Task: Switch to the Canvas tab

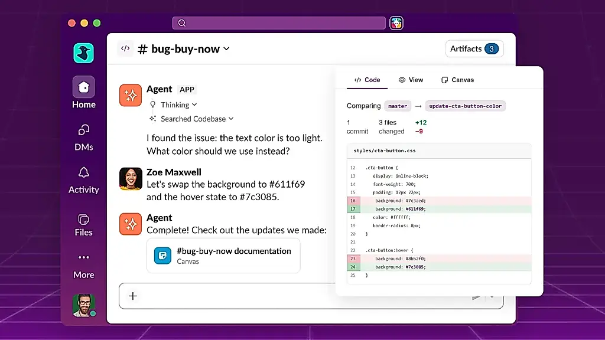Action: [458, 80]
